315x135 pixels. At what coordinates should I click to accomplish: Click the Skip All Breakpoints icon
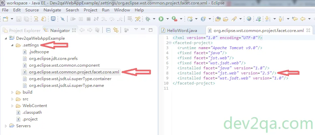[63, 19]
